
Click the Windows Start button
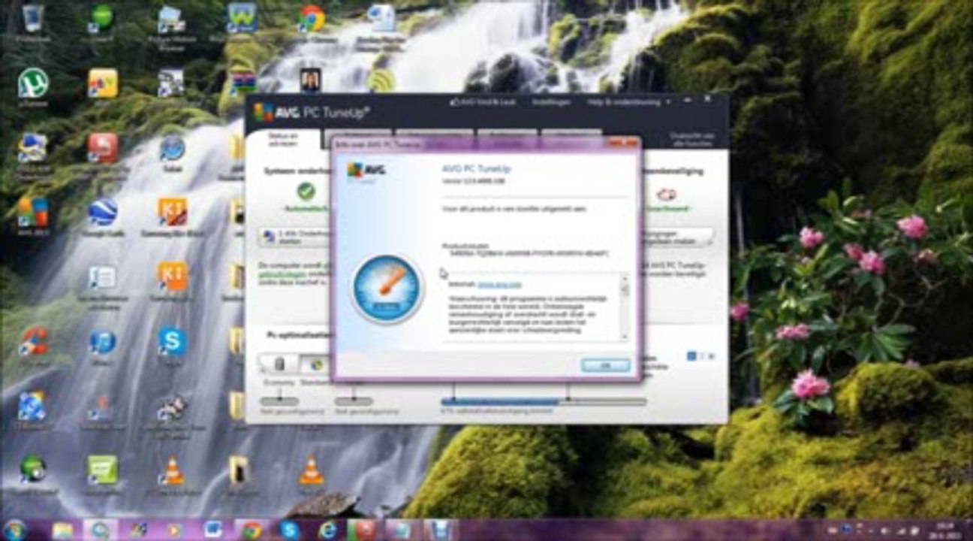15,530
